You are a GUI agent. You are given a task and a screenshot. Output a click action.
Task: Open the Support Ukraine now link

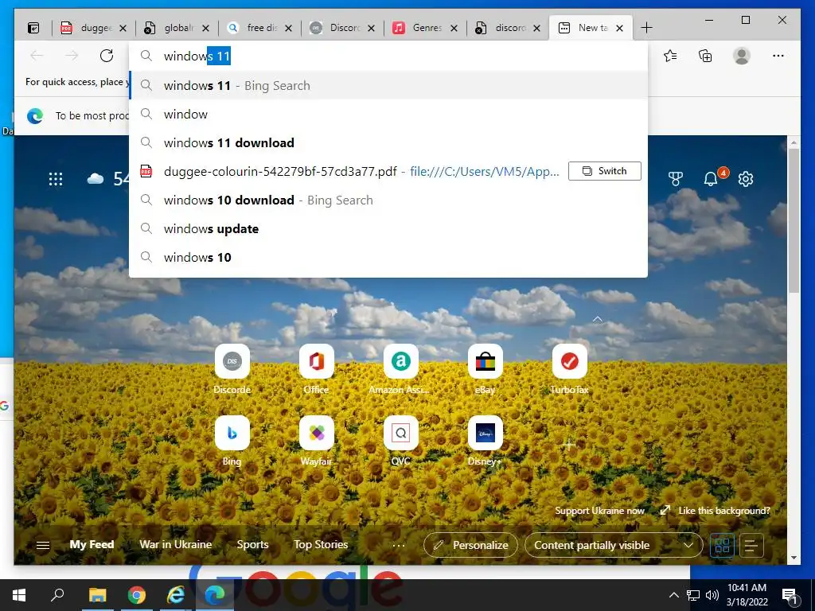[600, 511]
